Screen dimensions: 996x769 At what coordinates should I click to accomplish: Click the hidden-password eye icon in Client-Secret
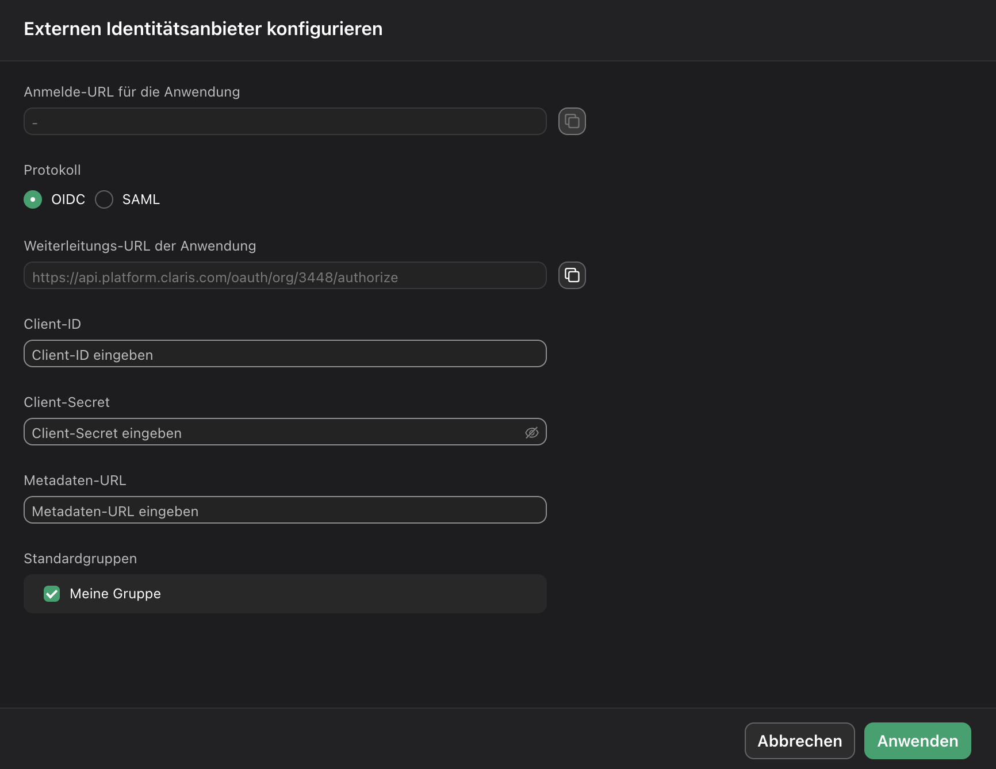[531, 432]
